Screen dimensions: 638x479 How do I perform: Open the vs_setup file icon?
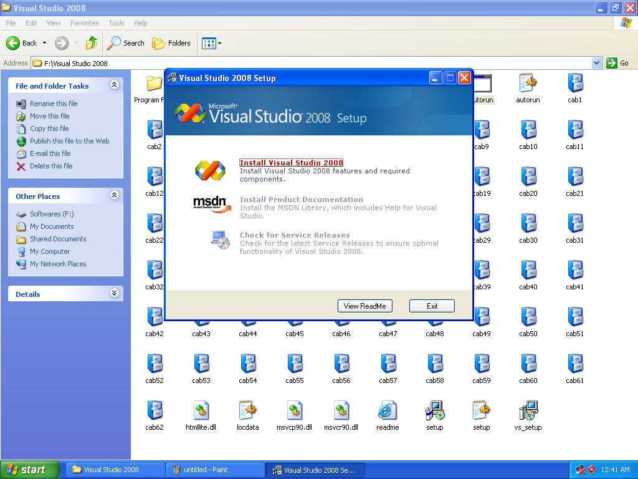pyautogui.click(x=528, y=410)
